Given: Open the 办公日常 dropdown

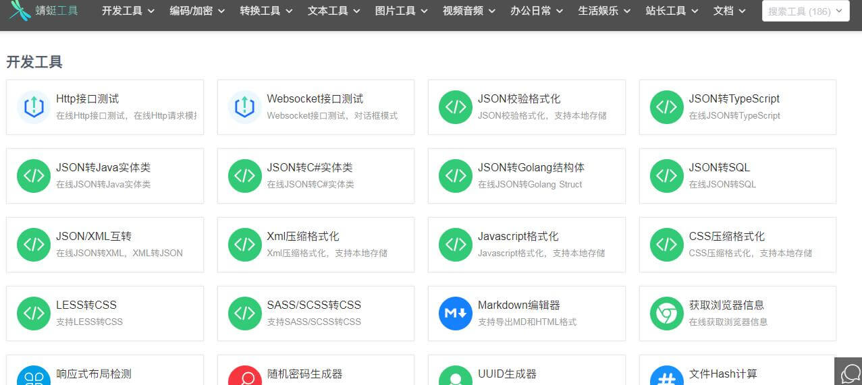Looking at the screenshot, I should pyautogui.click(x=537, y=11).
